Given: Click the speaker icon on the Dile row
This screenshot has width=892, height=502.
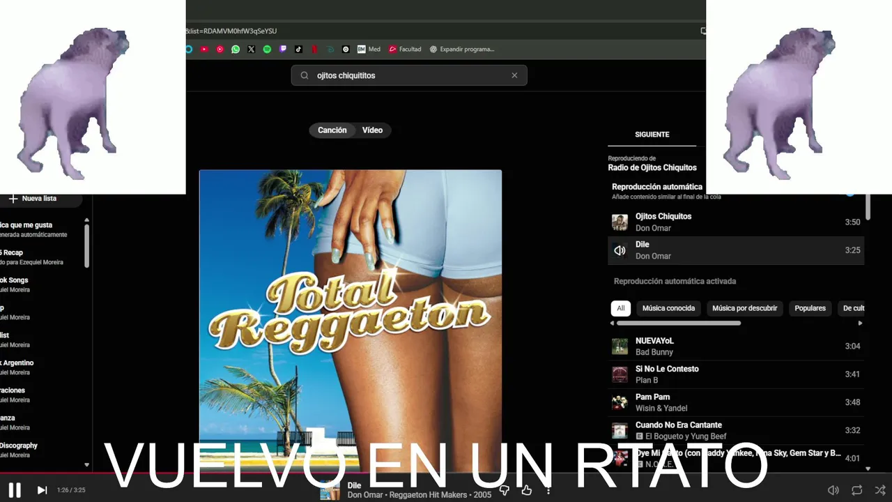Looking at the screenshot, I should tap(620, 250).
